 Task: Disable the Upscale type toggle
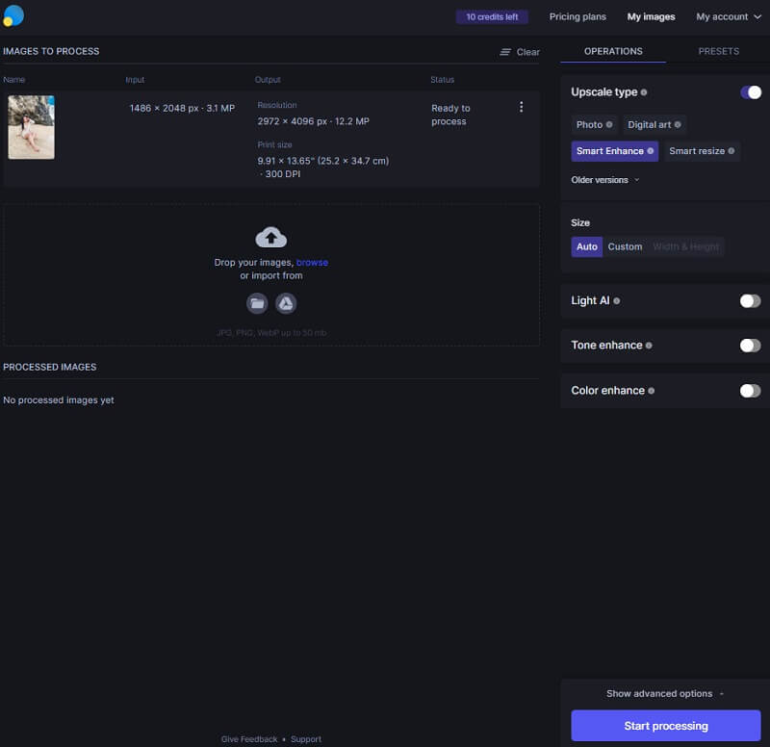750,92
